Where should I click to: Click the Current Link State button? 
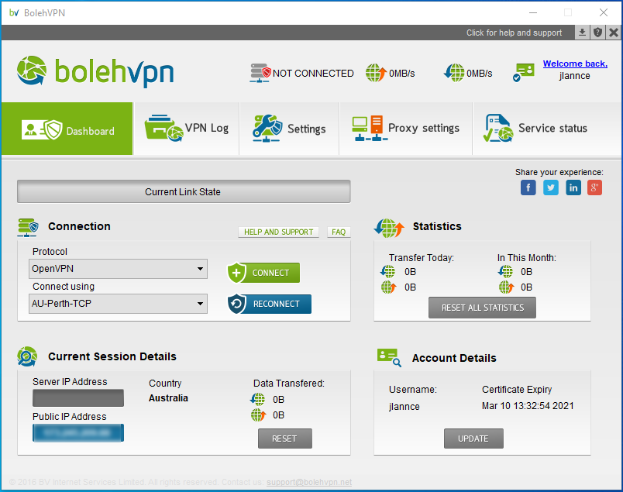click(184, 191)
